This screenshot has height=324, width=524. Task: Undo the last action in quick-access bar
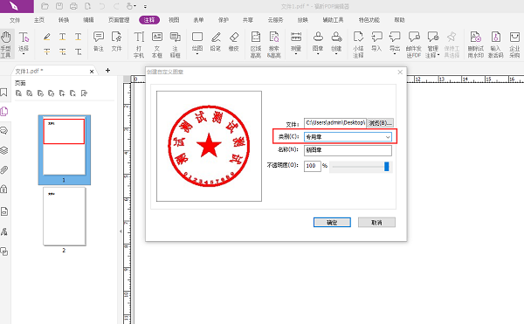pos(102,6)
